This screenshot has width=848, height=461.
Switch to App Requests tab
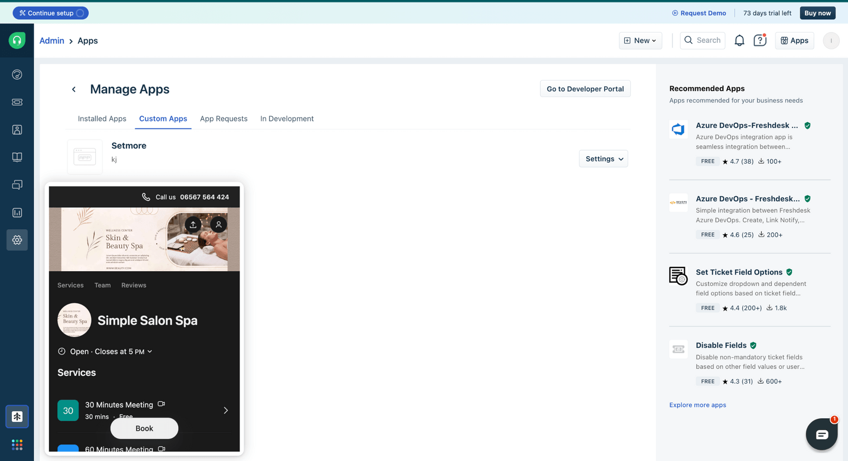pos(224,119)
